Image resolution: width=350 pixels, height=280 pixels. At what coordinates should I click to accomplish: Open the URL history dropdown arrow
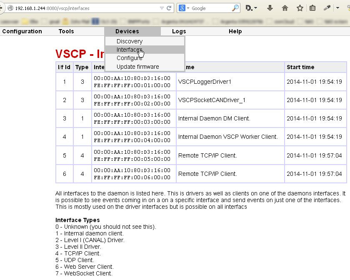(x=162, y=8)
